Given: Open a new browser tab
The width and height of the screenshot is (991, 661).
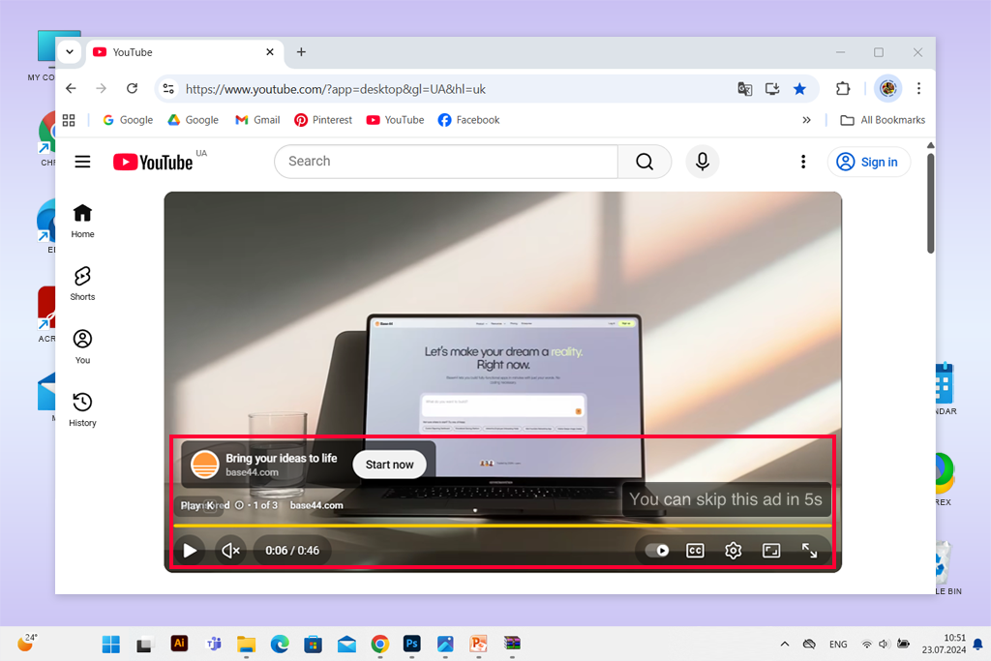Looking at the screenshot, I should [x=302, y=52].
